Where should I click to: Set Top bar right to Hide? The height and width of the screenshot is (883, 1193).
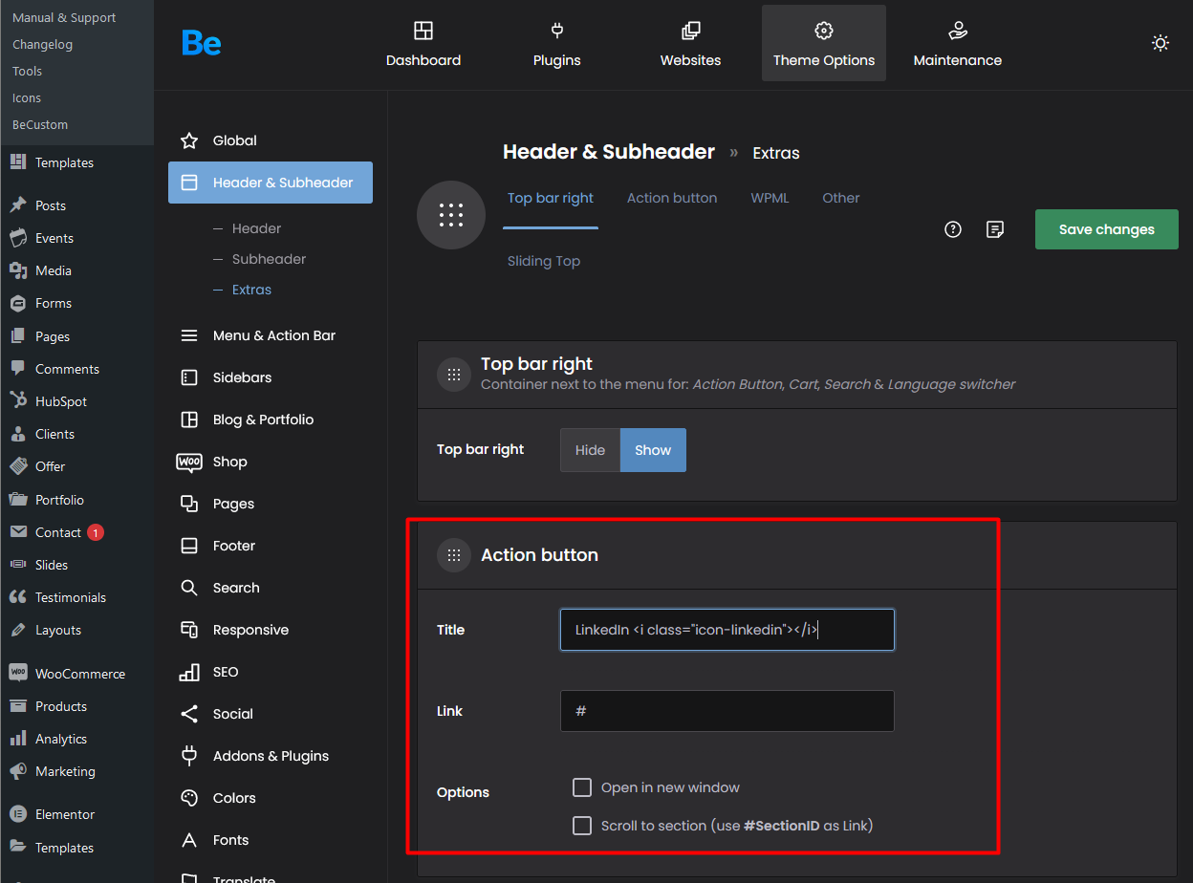590,450
